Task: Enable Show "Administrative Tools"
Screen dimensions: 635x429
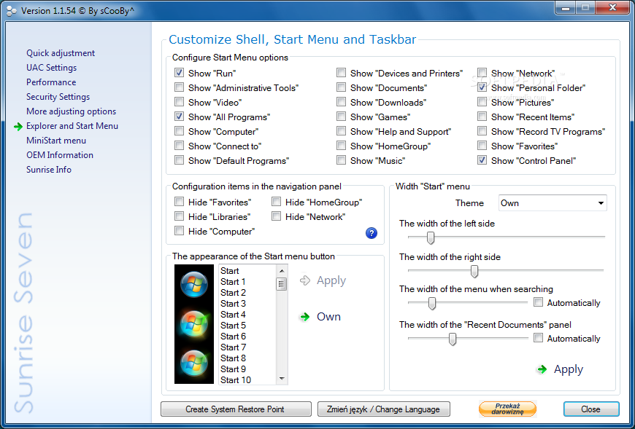Action: tap(179, 87)
